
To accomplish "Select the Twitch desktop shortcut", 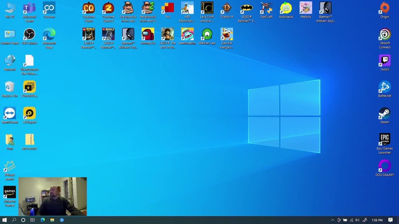I will tap(385, 63).
